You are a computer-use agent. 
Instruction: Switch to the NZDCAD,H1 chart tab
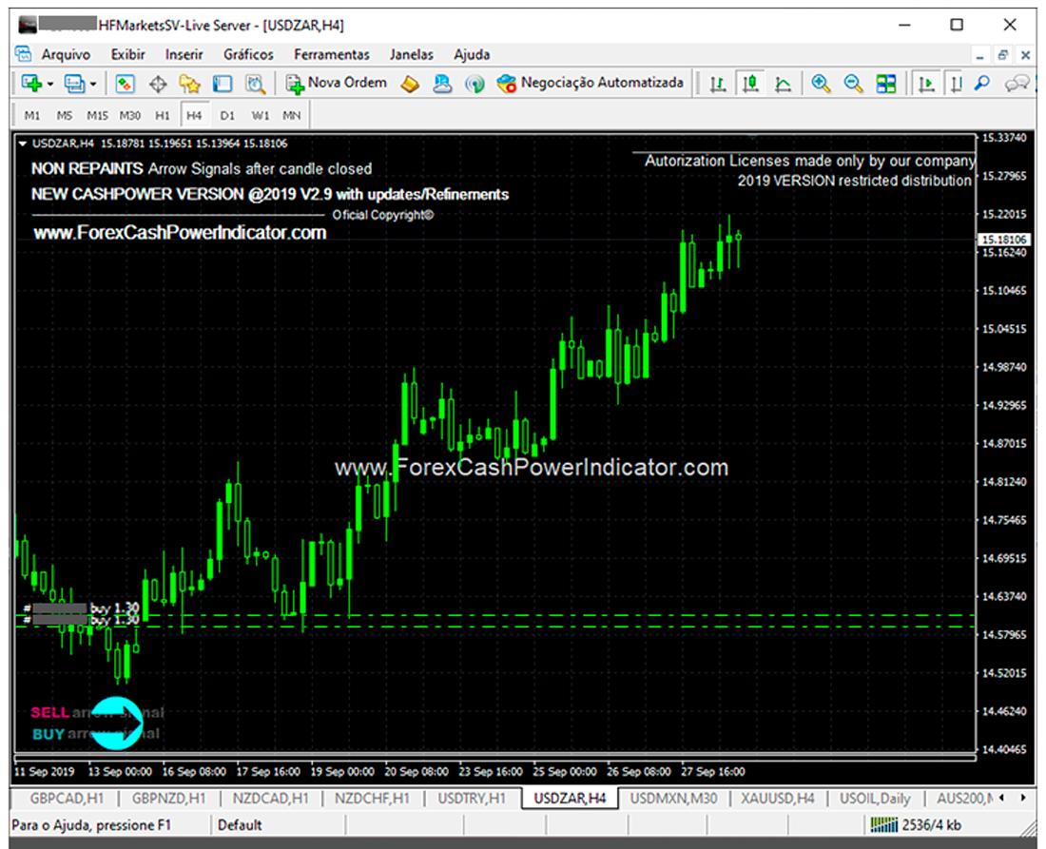point(270,799)
